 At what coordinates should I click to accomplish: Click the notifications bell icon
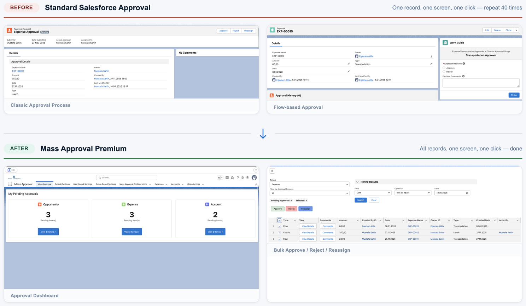pyautogui.click(x=247, y=178)
